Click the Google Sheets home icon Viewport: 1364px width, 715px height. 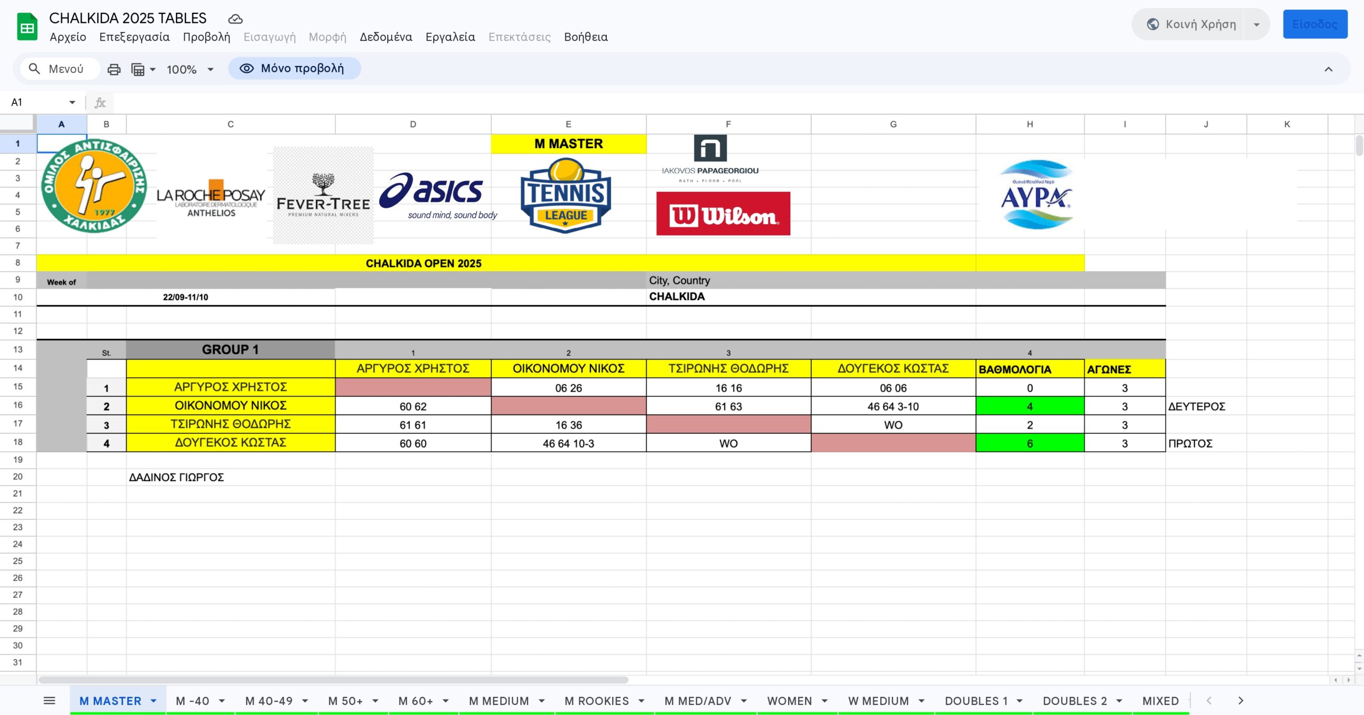coord(27,27)
